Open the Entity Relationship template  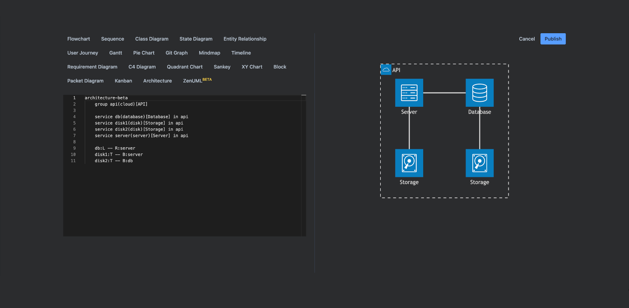tap(245, 39)
